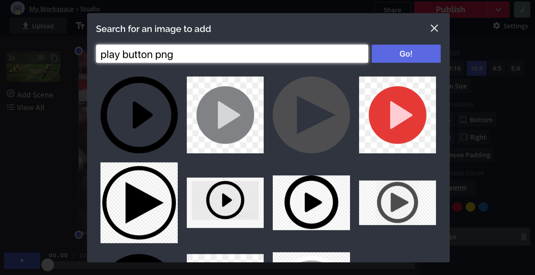This screenshot has width=535, height=275.
Task: Pick the dark gray circle with dark triangle
Action: [311, 115]
